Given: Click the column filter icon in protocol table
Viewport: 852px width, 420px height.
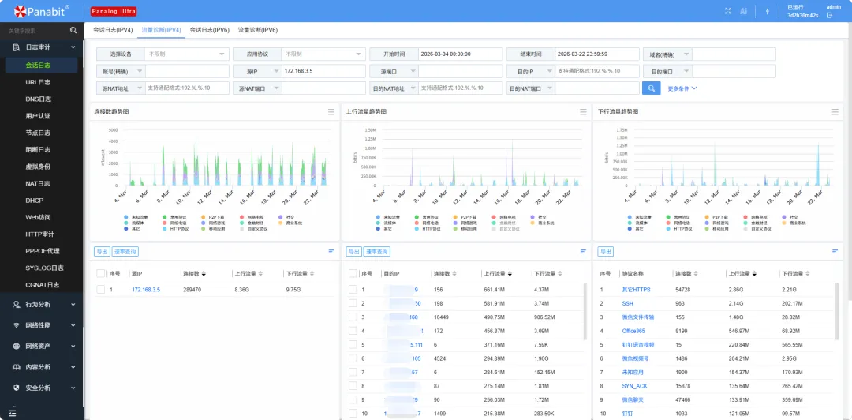Looking at the screenshot, I should (835, 251).
